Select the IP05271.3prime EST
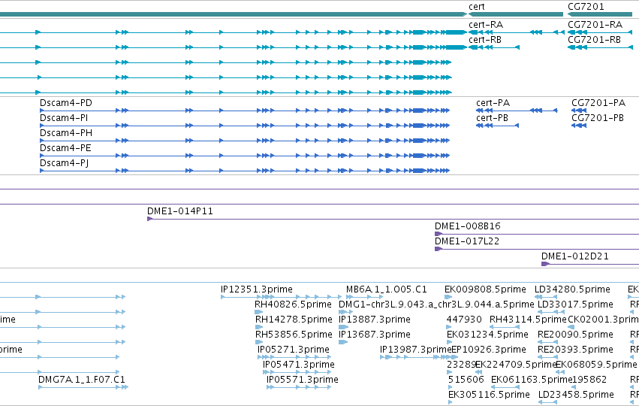Image resolution: width=639 pixels, height=406 pixels. pos(294,357)
